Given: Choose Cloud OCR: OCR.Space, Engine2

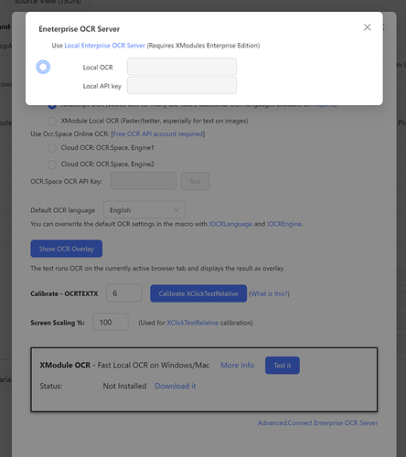Looking at the screenshot, I should [52, 165].
